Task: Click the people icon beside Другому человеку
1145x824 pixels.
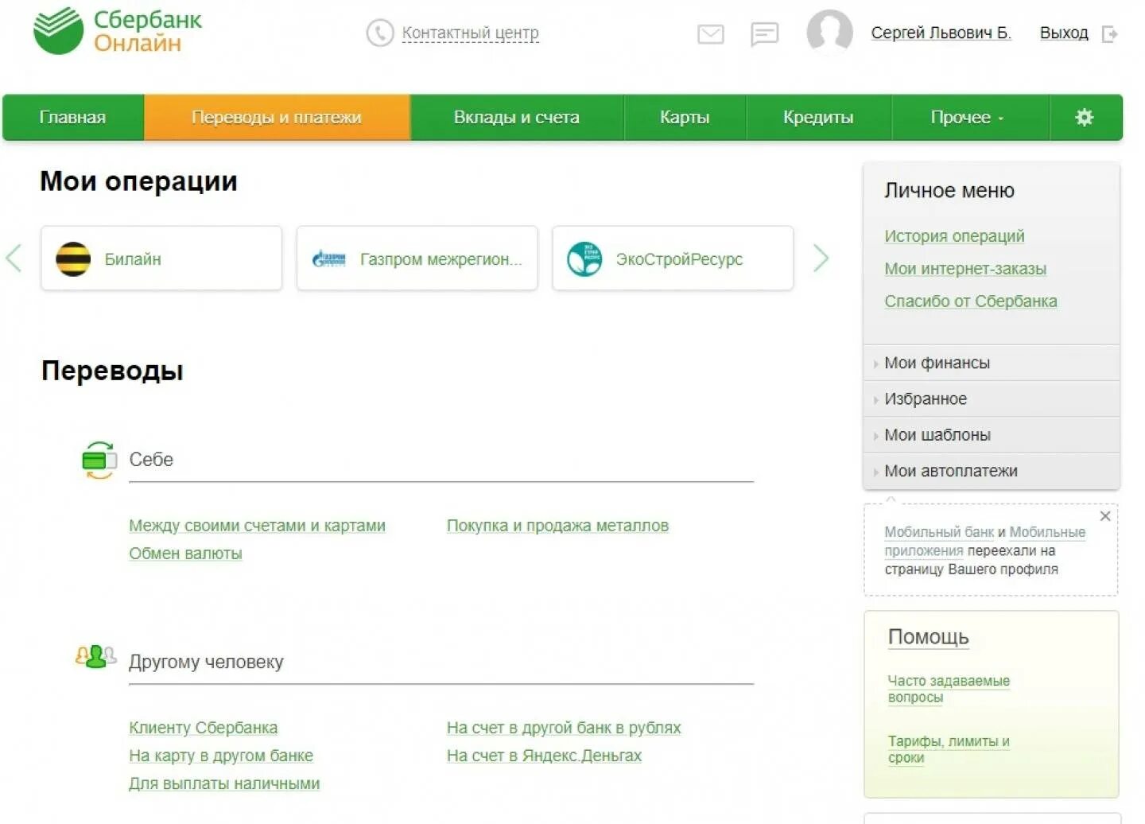Action: click(95, 657)
